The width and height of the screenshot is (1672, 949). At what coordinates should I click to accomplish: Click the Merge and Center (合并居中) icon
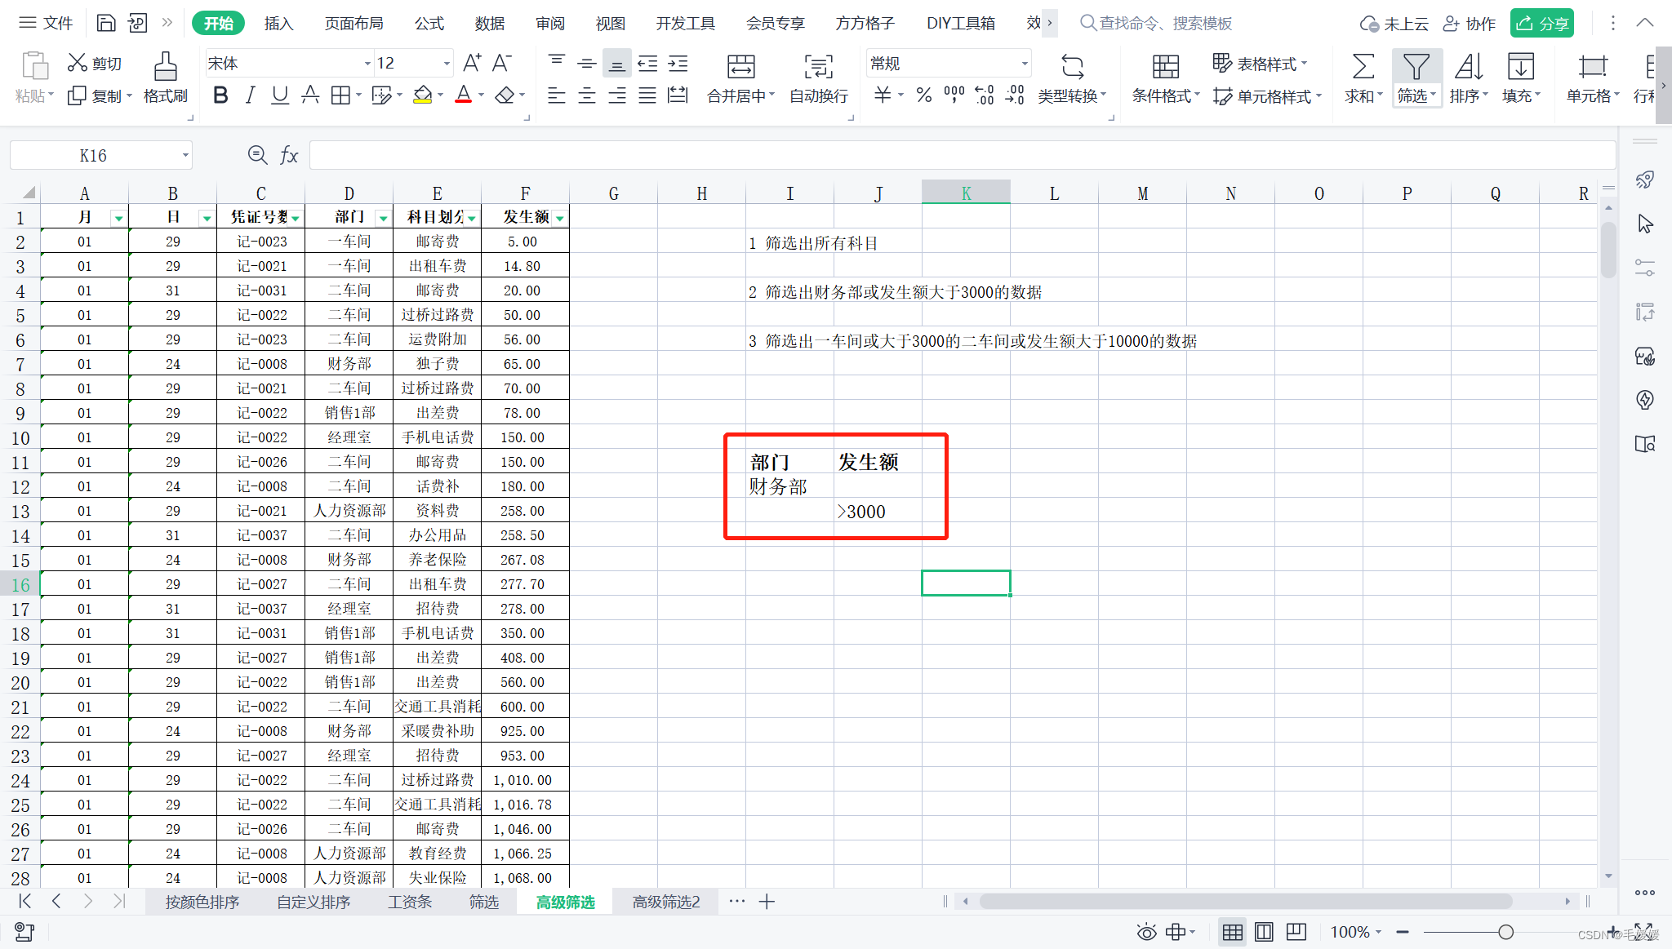740,67
